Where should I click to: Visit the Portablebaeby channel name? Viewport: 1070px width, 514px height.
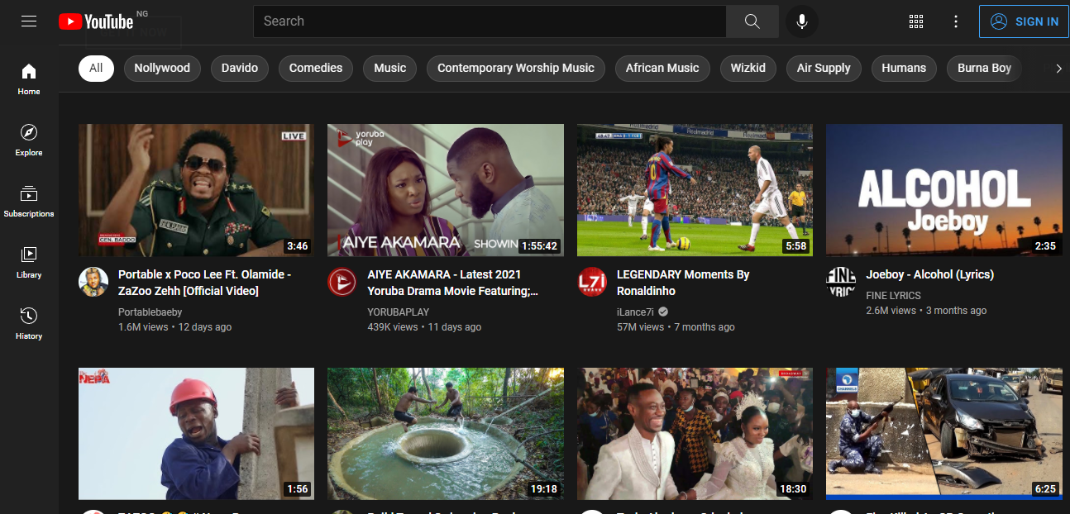pos(150,312)
